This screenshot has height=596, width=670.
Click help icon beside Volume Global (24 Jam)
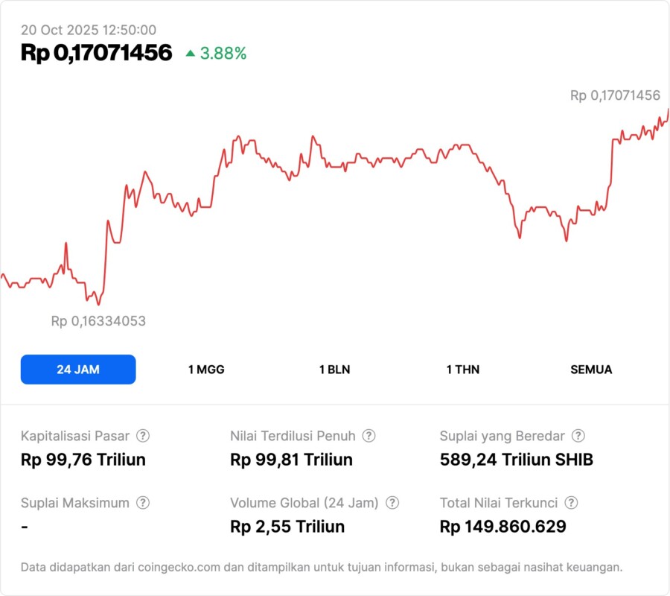pyautogui.click(x=392, y=503)
